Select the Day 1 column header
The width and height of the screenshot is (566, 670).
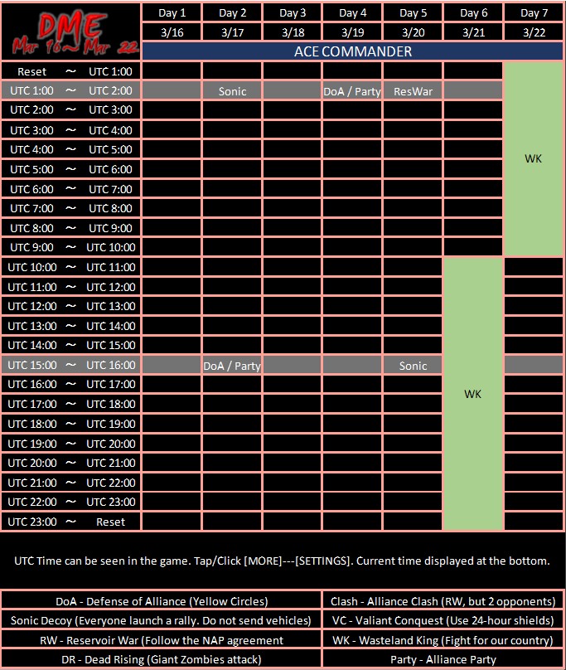(172, 12)
